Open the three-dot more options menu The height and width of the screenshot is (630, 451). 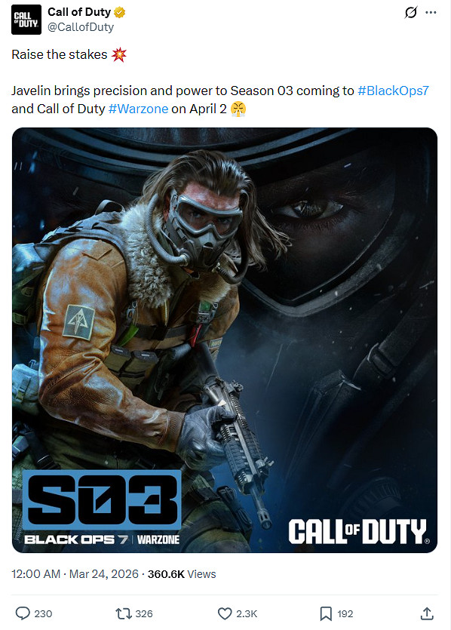pos(431,13)
